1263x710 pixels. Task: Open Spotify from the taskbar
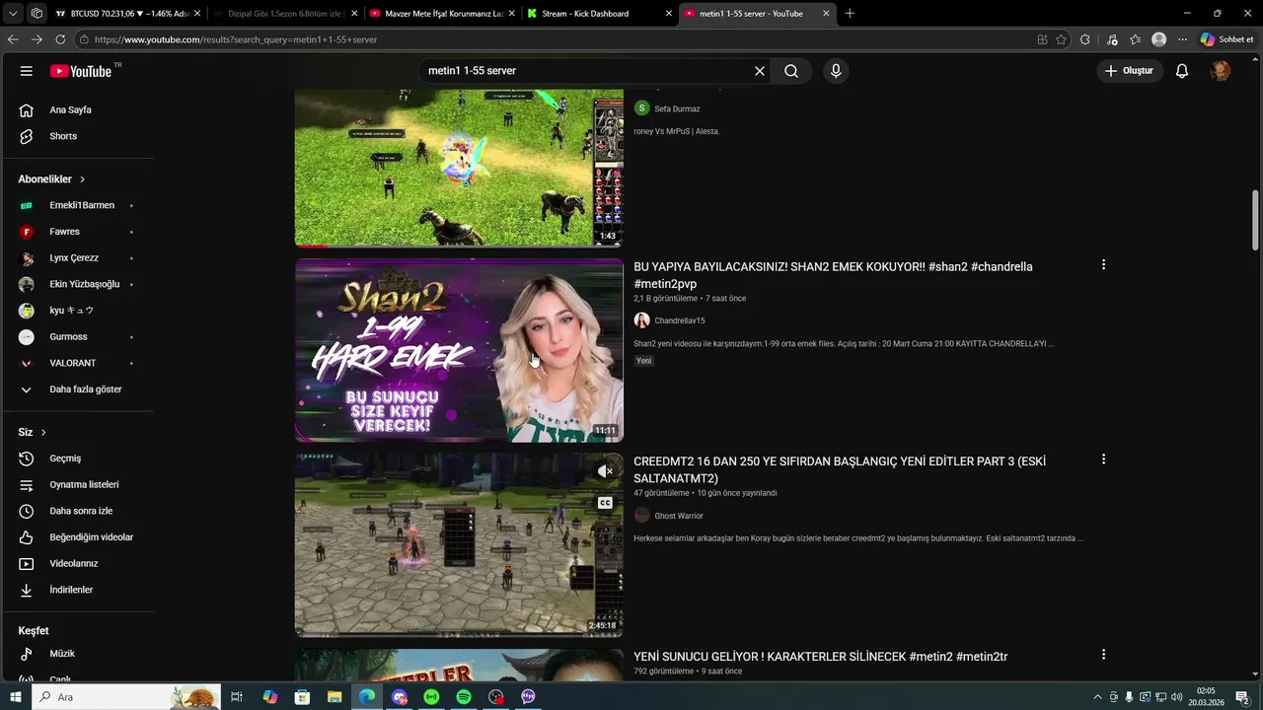[x=464, y=697]
